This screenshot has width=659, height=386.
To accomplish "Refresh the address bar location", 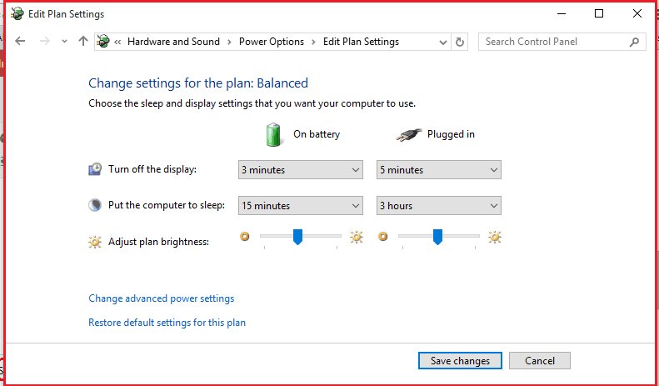I will click(460, 42).
